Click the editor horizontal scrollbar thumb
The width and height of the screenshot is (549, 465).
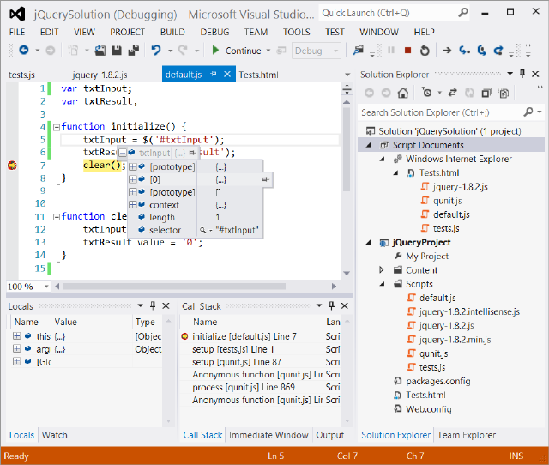[x=174, y=287]
